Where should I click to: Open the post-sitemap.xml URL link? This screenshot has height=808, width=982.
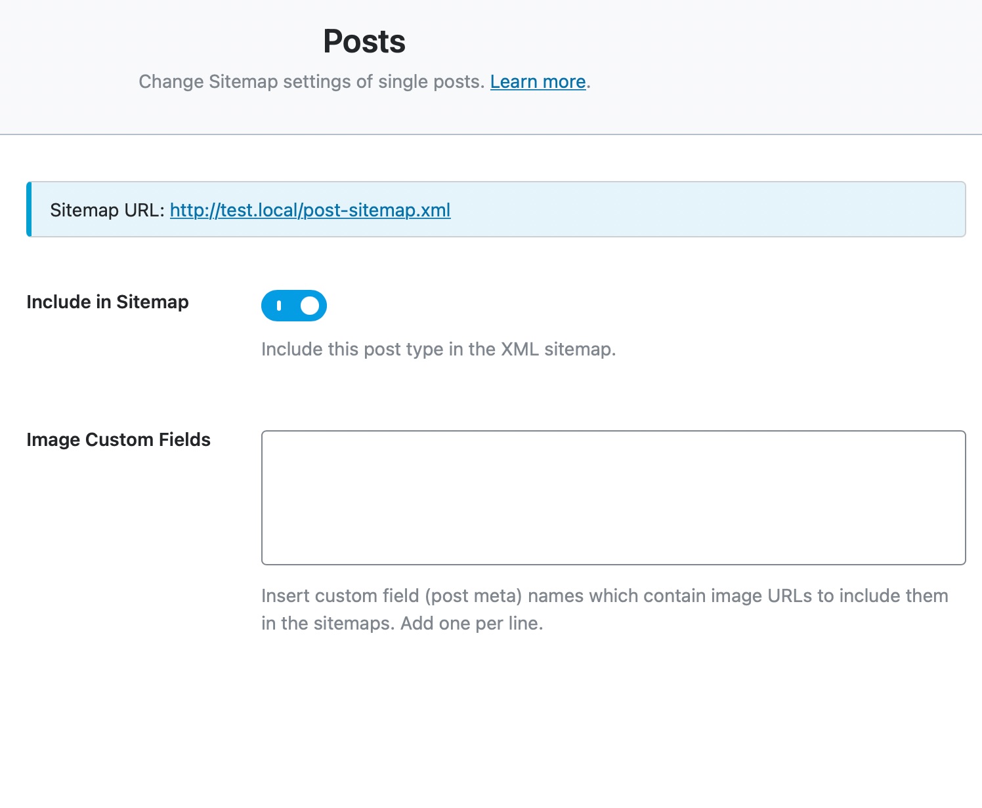point(310,210)
